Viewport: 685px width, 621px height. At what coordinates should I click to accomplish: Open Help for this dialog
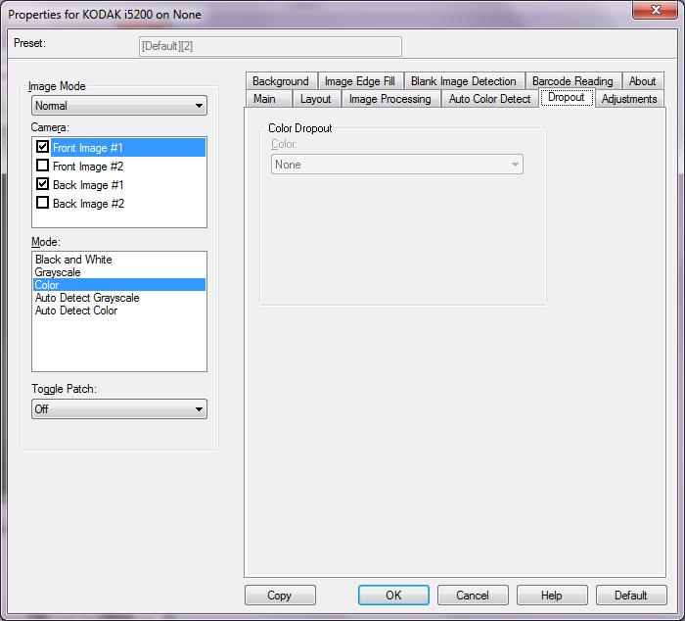pyautogui.click(x=552, y=596)
